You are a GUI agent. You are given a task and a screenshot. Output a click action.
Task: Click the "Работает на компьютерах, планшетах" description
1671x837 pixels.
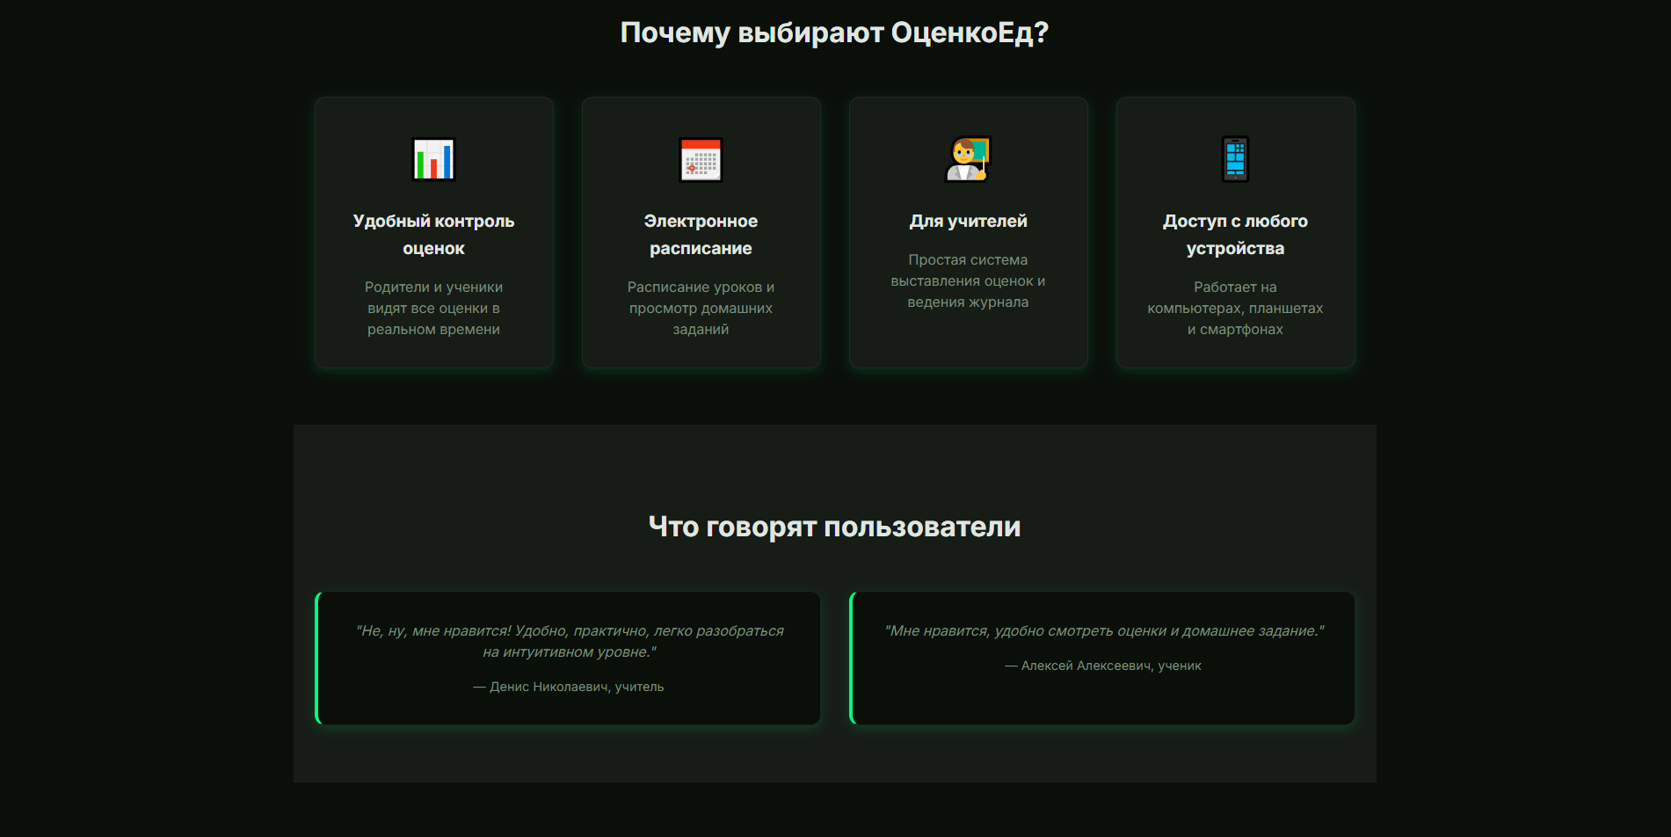(1235, 308)
